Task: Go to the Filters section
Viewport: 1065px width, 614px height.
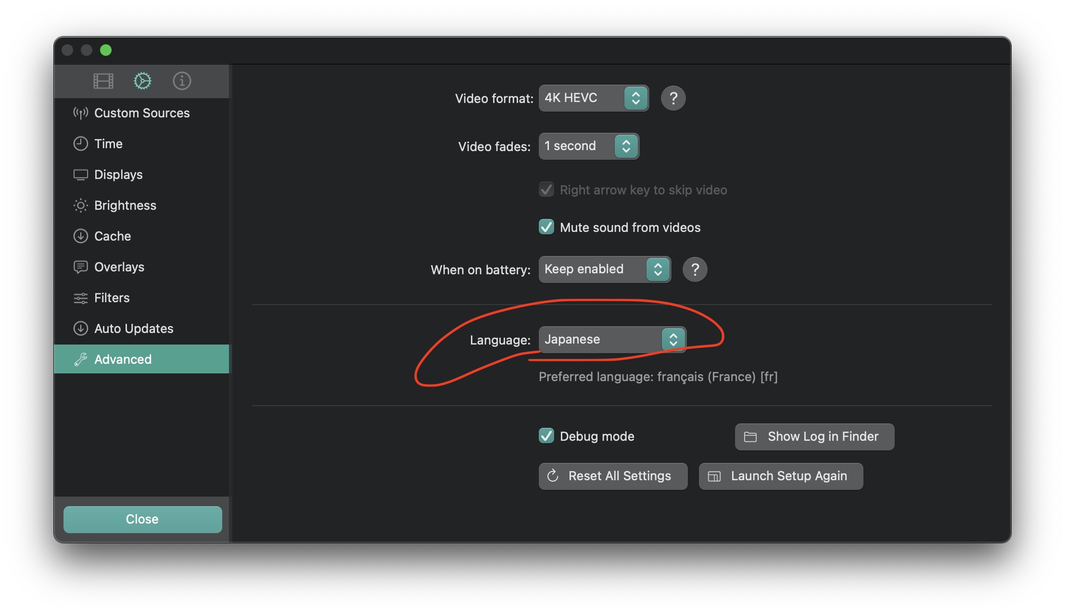Action: [x=142, y=298]
